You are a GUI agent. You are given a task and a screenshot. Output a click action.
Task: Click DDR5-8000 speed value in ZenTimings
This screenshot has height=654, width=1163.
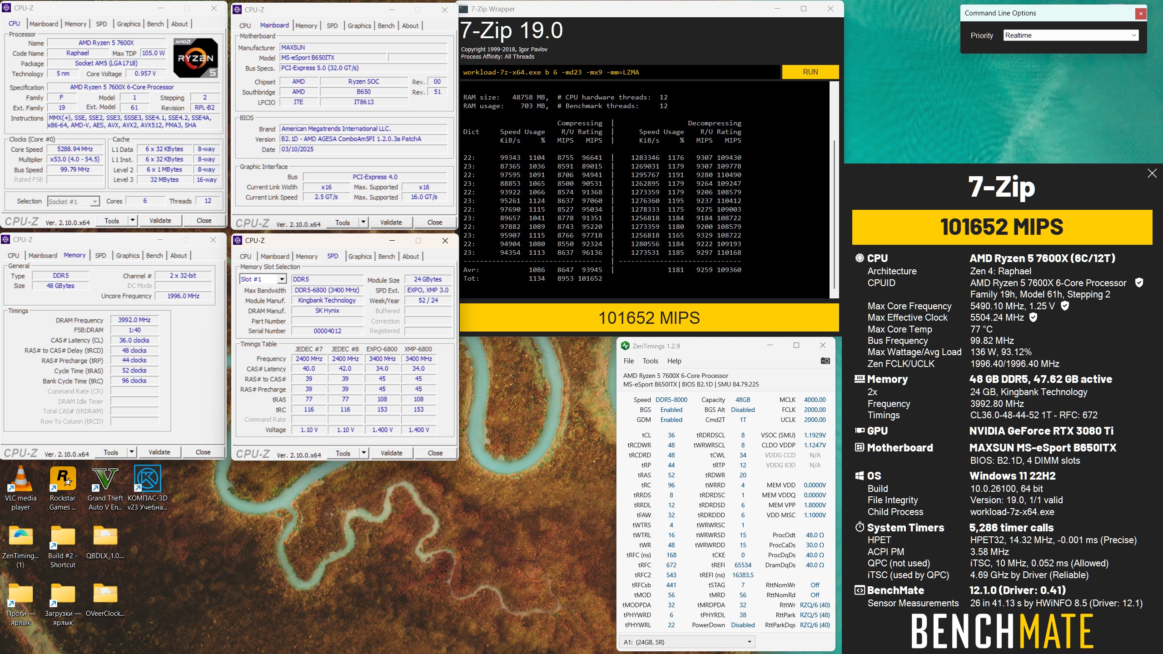(x=671, y=400)
